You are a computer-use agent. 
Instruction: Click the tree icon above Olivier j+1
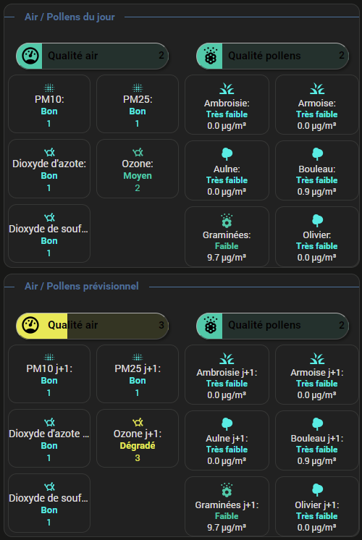317,490
